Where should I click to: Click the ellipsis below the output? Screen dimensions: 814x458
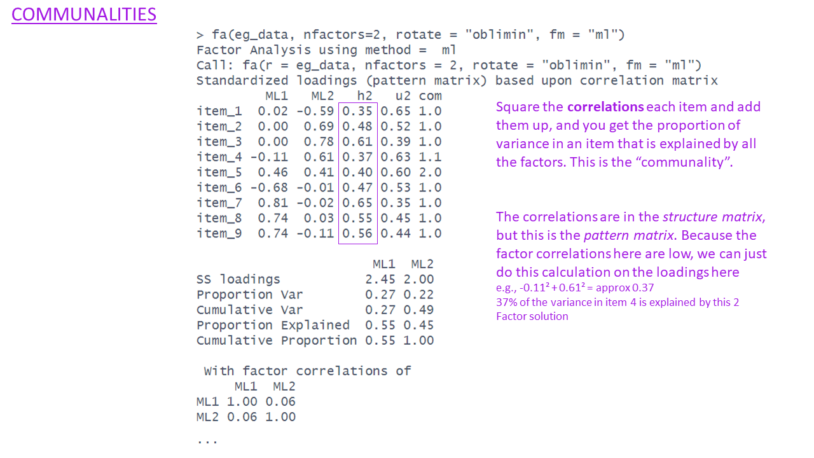point(207,440)
